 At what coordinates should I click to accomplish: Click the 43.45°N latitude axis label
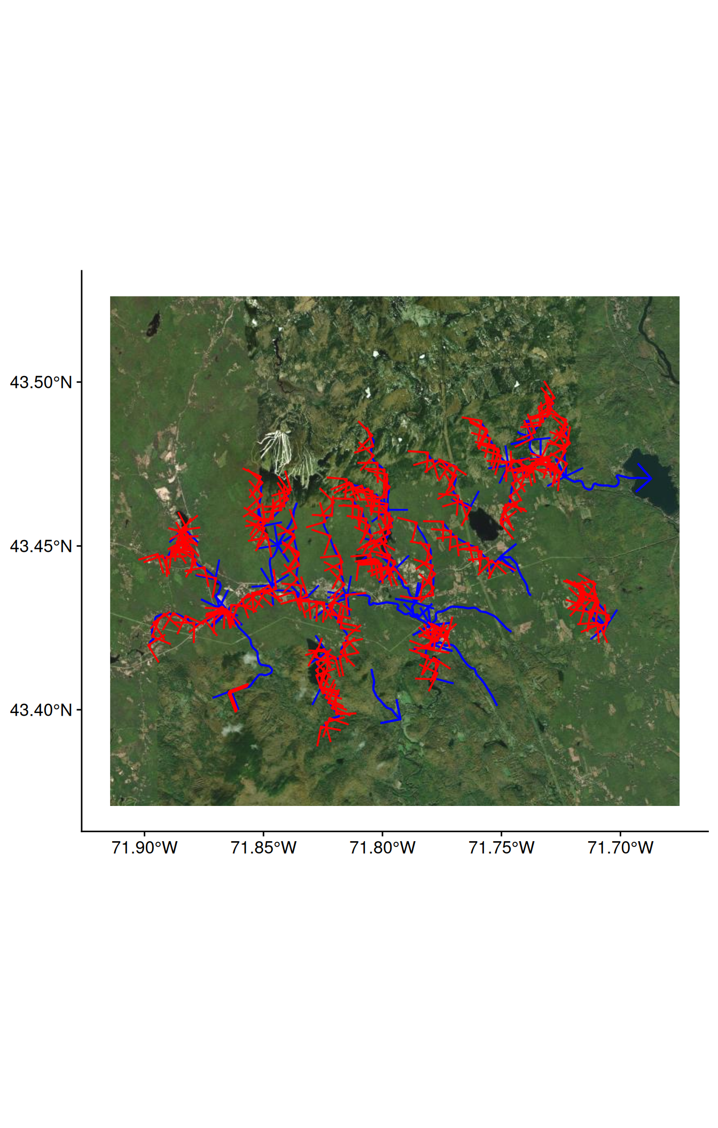[41, 546]
